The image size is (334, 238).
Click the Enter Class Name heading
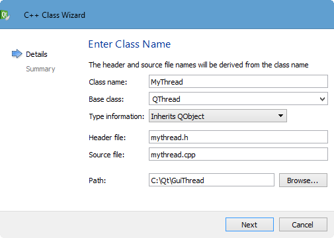tap(130, 44)
